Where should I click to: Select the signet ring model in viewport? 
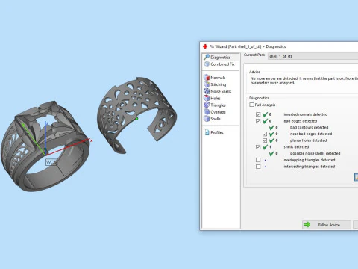click(45, 147)
